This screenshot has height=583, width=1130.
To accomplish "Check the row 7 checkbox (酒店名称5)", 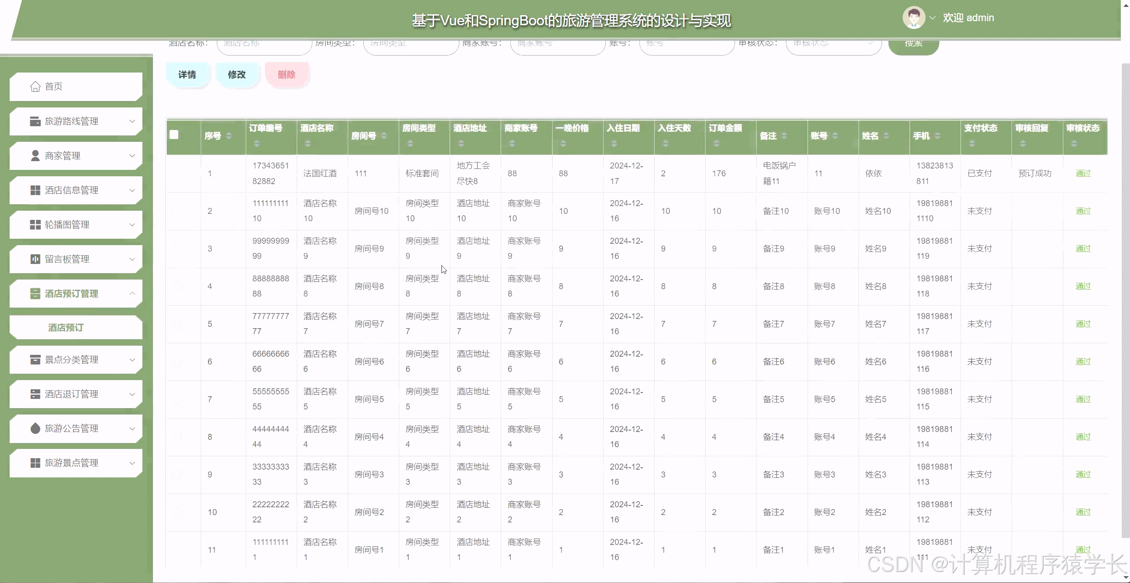I will click(x=177, y=399).
